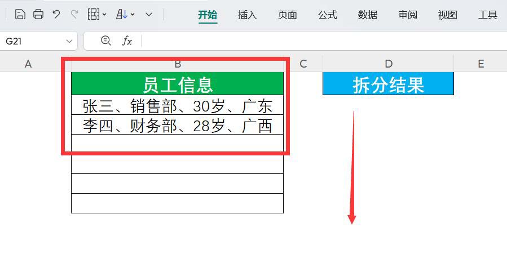The width and height of the screenshot is (507, 277).
Task: Expand the quick access toolbar chevron
Action: pyautogui.click(x=149, y=15)
